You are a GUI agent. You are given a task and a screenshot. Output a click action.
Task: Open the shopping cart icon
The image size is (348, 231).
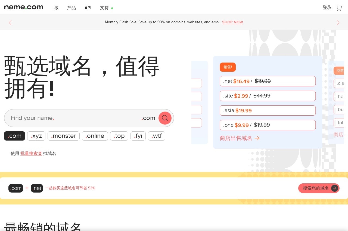(x=339, y=8)
